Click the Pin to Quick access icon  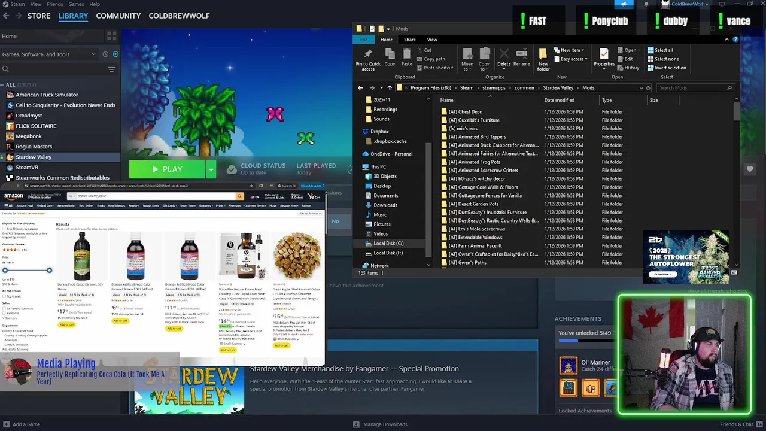[367, 54]
